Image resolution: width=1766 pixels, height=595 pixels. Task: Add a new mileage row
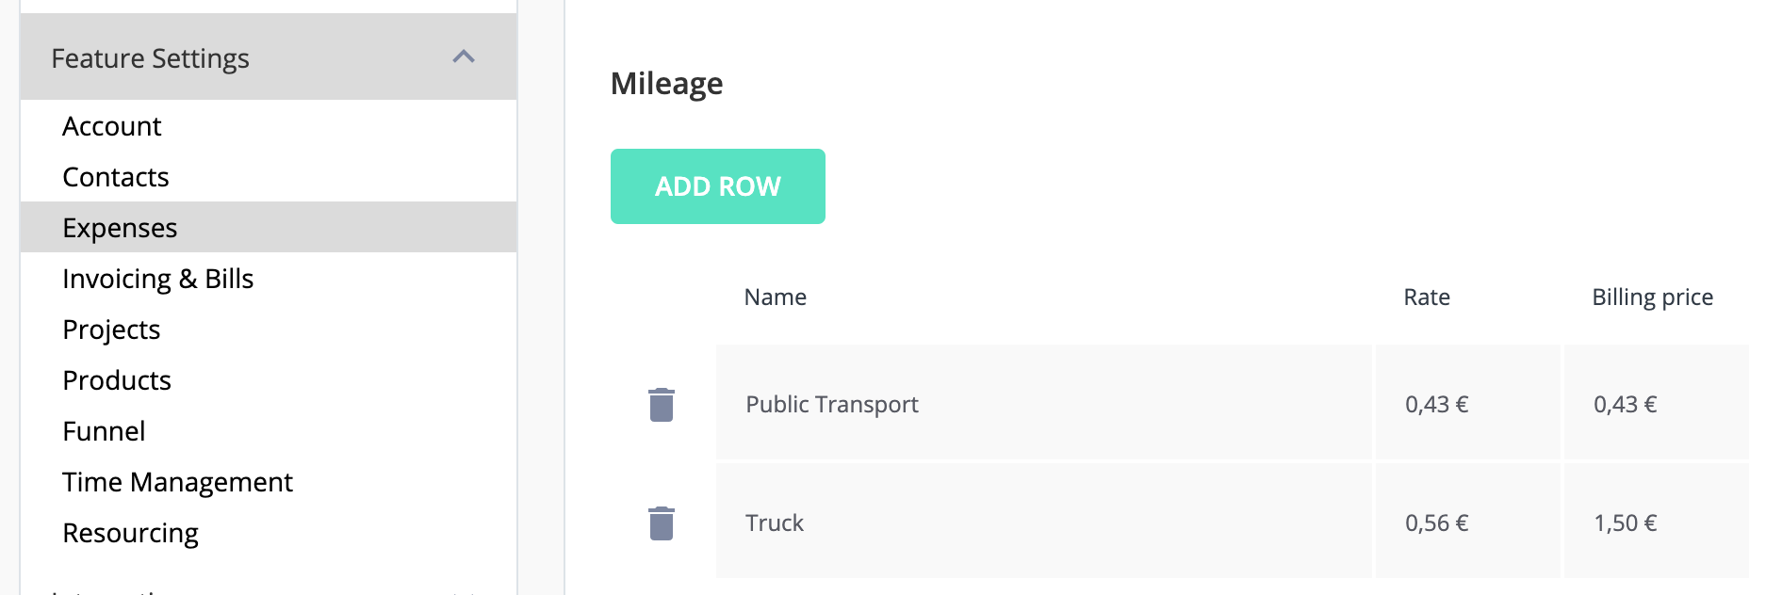click(x=718, y=186)
